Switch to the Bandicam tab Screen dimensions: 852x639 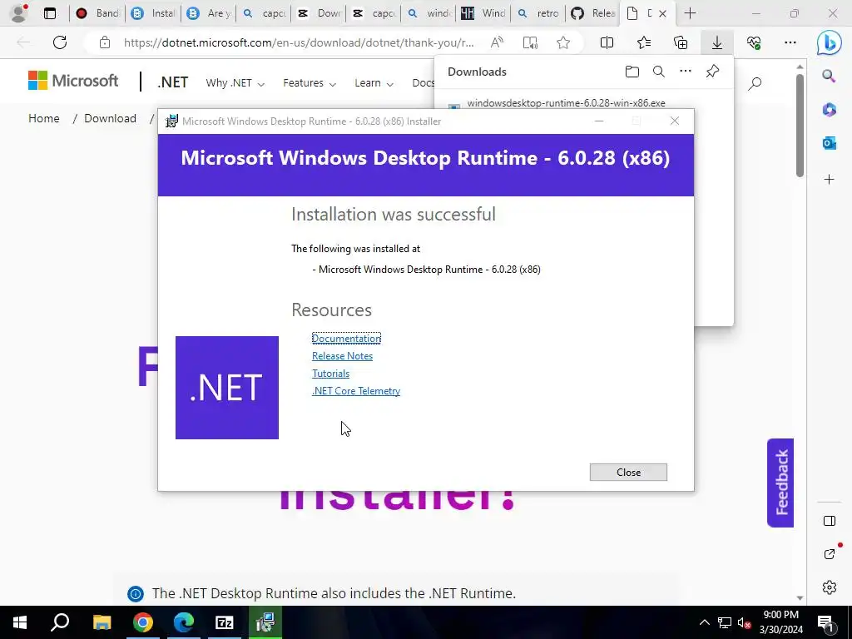[x=98, y=13]
